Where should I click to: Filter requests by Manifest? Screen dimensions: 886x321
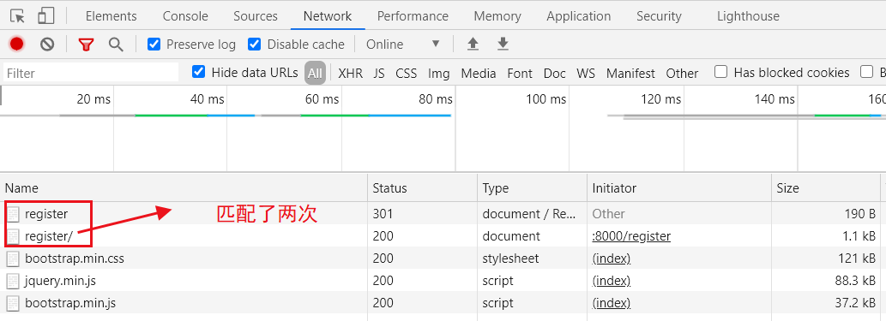(630, 74)
